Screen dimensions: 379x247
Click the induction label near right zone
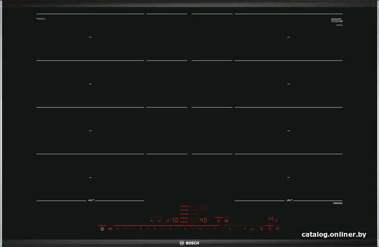(x=336, y=203)
